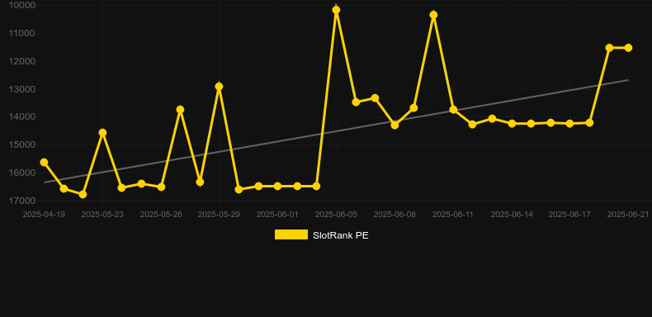The image size is (652, 317).
Task: Click the data point at 2025-06-08
Action: coord(395,125)
